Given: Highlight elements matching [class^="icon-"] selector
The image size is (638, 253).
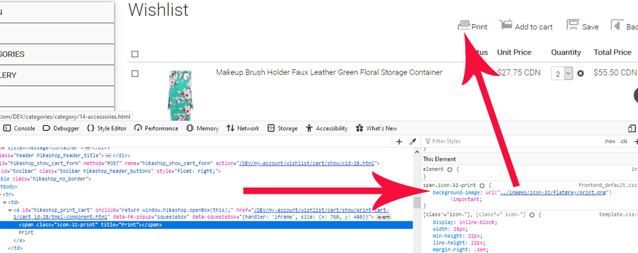Looking at the screenshot, I should tap(531, 214).
